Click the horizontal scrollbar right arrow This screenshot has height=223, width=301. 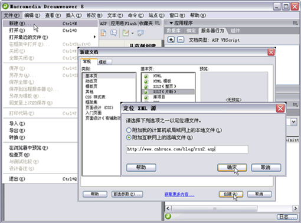click(295, 208)
